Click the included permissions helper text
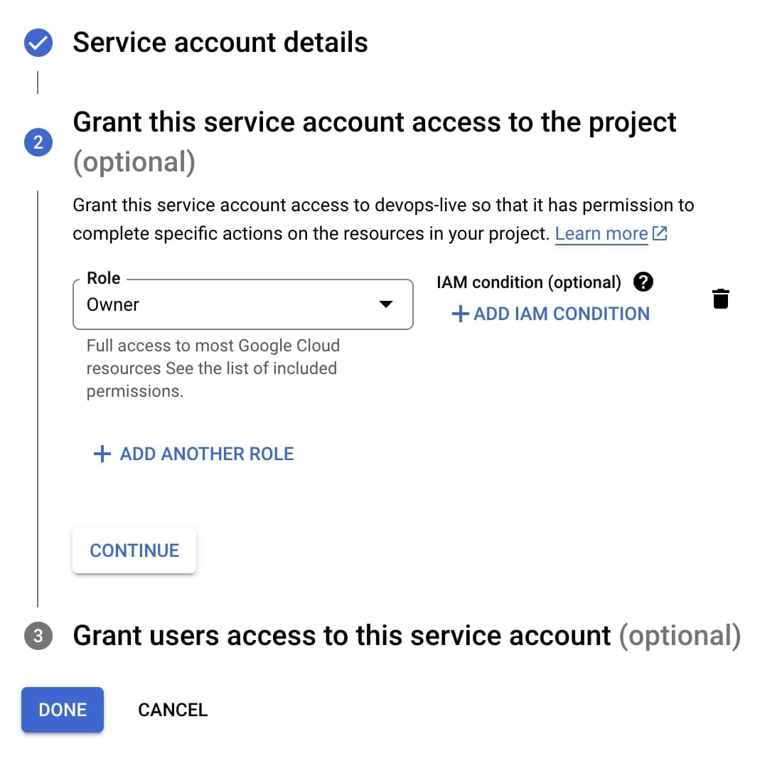This screenshot has width=782, height=761. 212,368
